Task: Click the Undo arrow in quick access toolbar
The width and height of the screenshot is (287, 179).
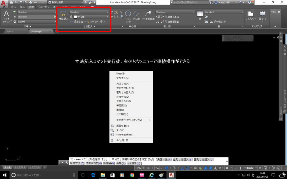Action: (36, 2)
